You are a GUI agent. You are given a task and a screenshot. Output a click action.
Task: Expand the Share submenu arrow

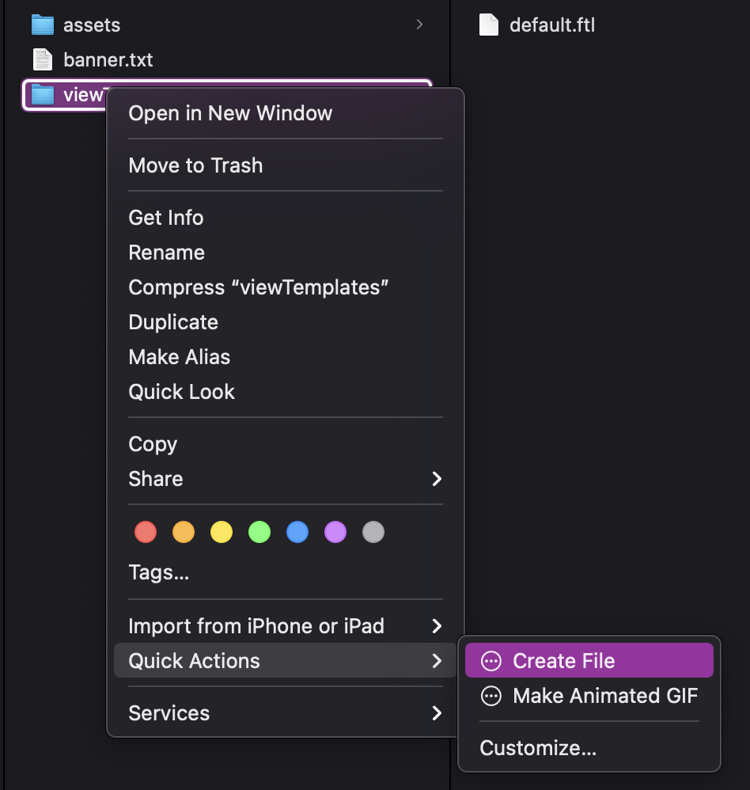pos(437,479)
